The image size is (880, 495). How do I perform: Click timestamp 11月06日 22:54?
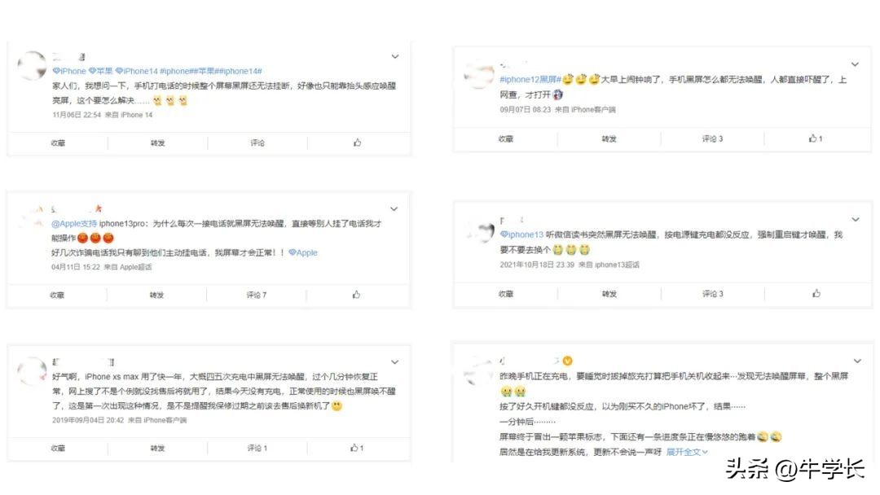[77, 114]
